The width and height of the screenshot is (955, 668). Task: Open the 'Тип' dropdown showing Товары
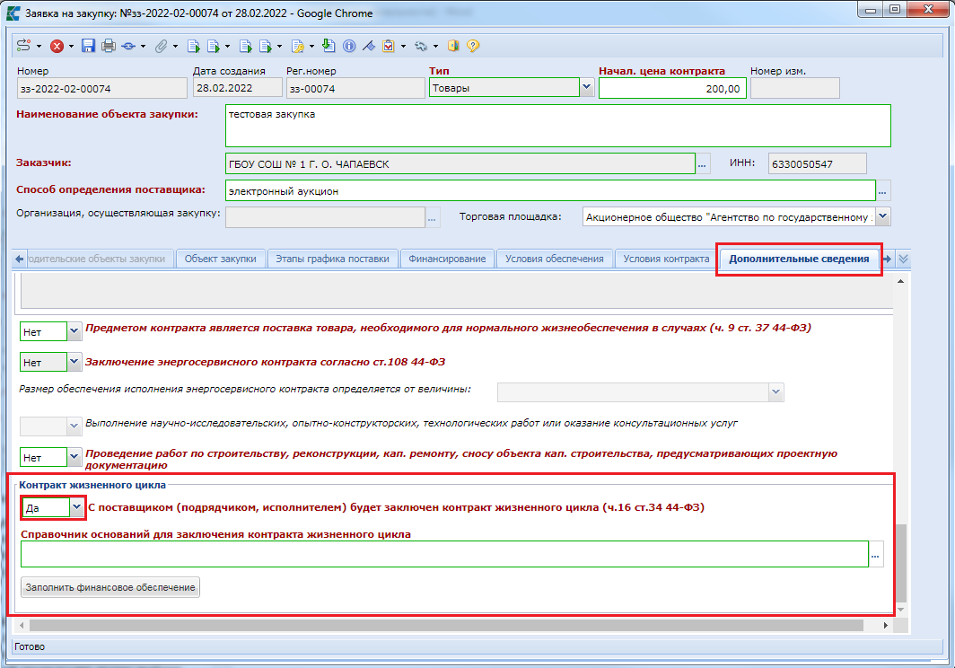click(x=586, y=88)
